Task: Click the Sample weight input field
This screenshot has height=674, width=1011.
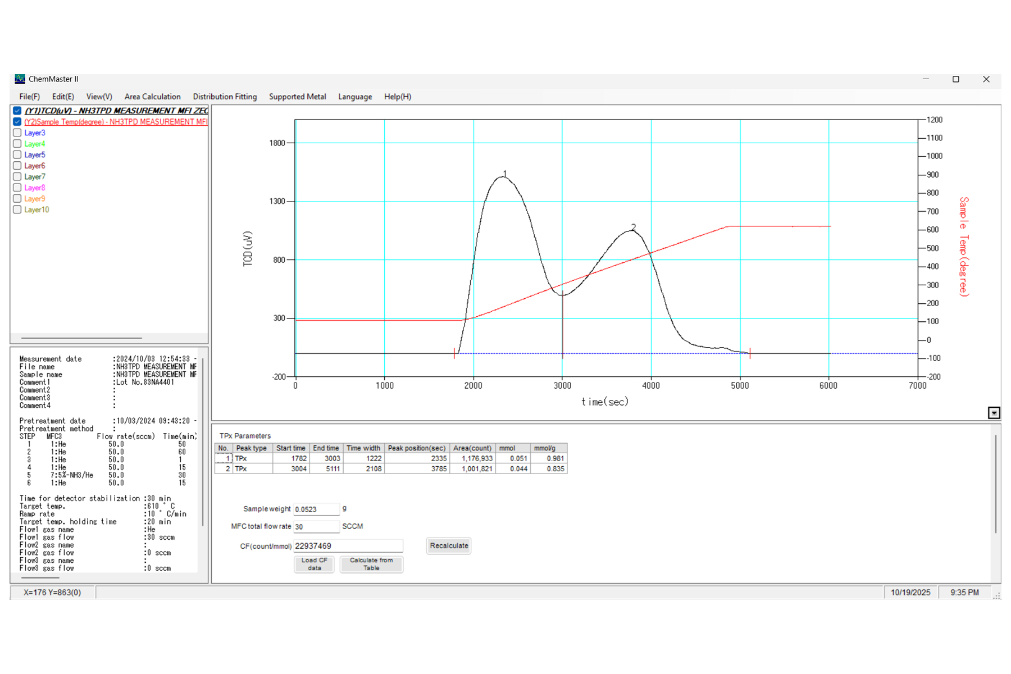Action: [x=316, y=509]
